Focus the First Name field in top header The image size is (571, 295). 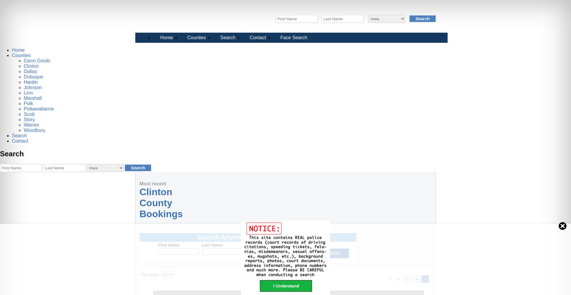point(296,19)
